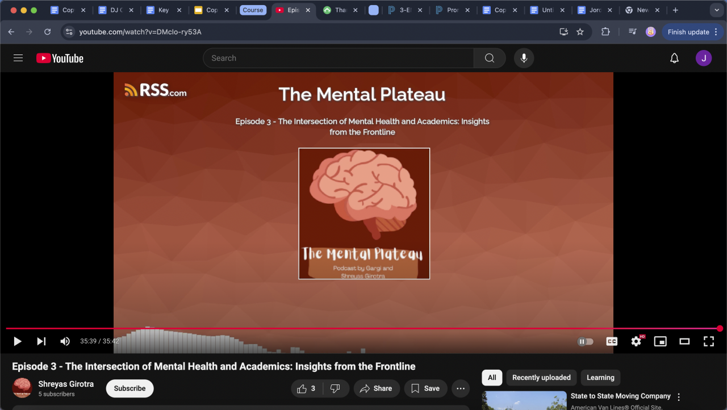Viewport: 727px width, 410px height.
Task: Select the Learning filter chip
Action: coord(600,378)
